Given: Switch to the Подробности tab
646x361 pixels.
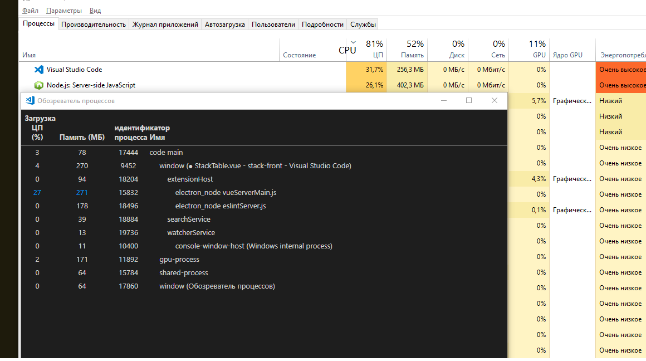Looking at the screenshot, I should (321, 25).
